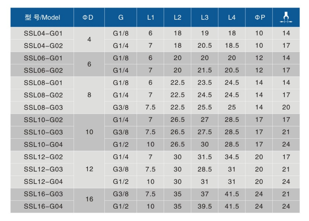The image size is (309, 221).
Task: Click the L2 column header
Action: coord(178,18)
